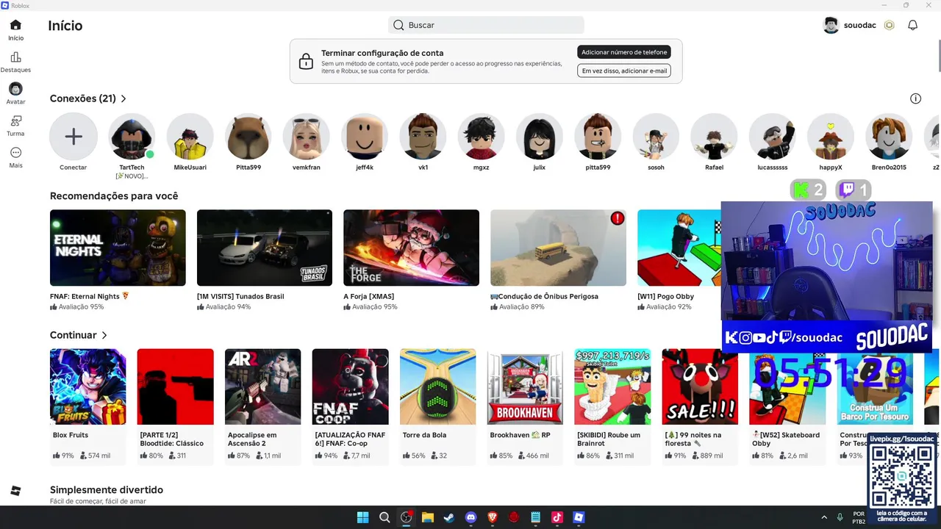
Task: Click Adicionar número de telefone button
Action: click(624, 52)
